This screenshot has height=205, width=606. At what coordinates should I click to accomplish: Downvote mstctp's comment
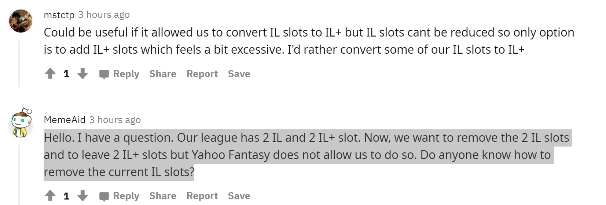(82, 74)
